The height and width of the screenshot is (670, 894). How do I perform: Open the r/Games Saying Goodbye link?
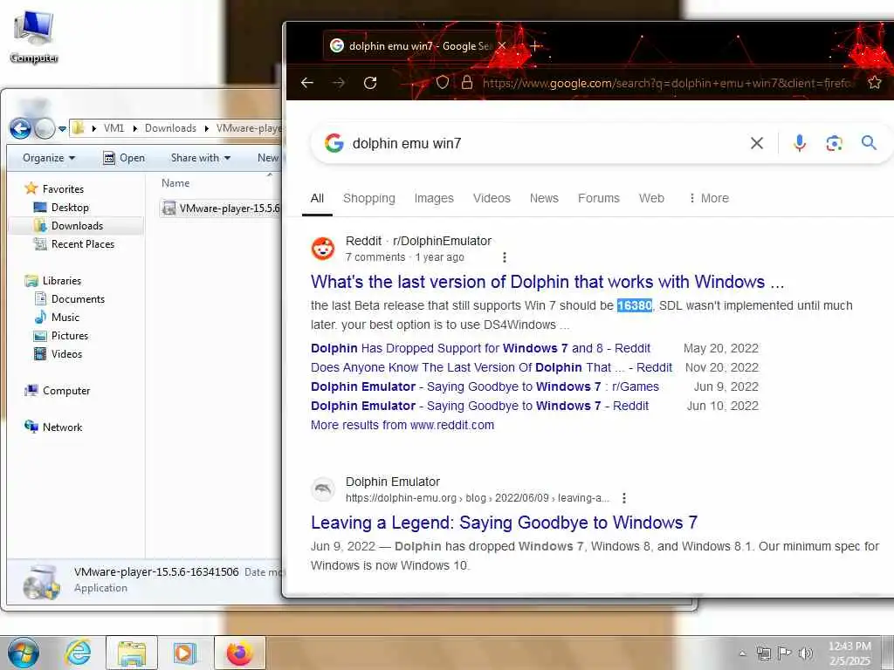click(485, 386)
